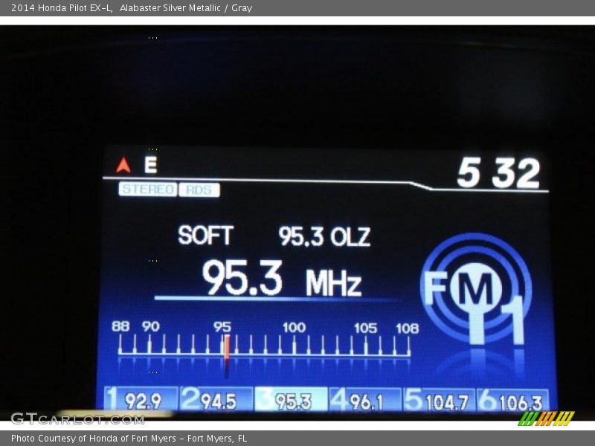
Task: Select preset 5 station 104.7
Action: click(439, 400)
